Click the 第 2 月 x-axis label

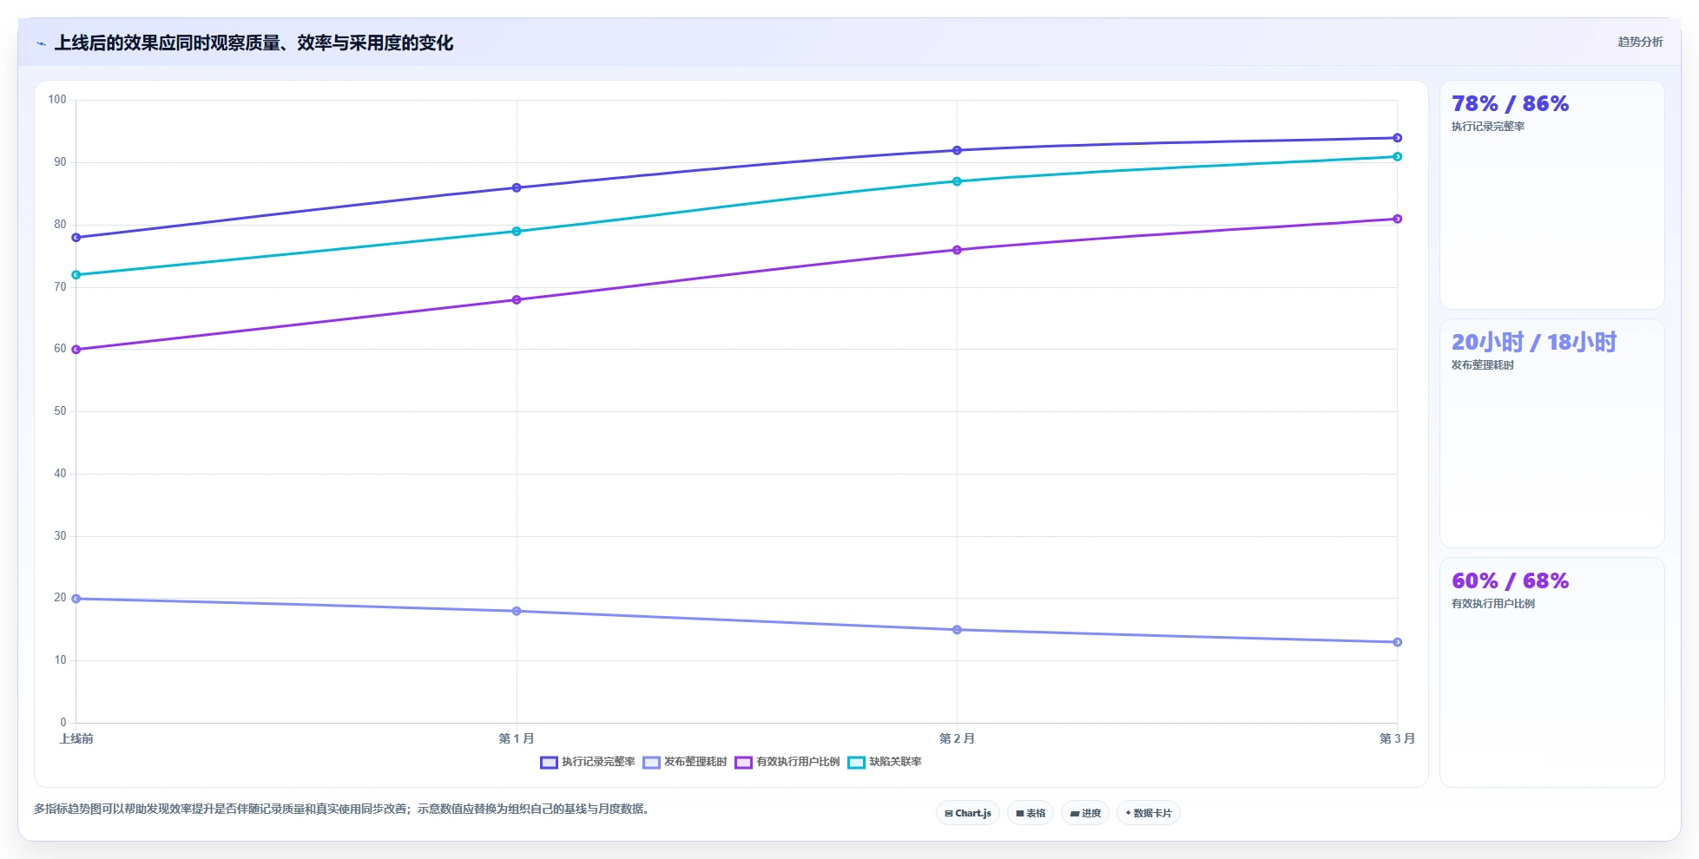(957, 738)
